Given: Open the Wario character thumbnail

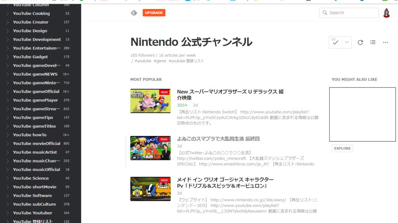Looking at the screenshot, I should [150, 189].
